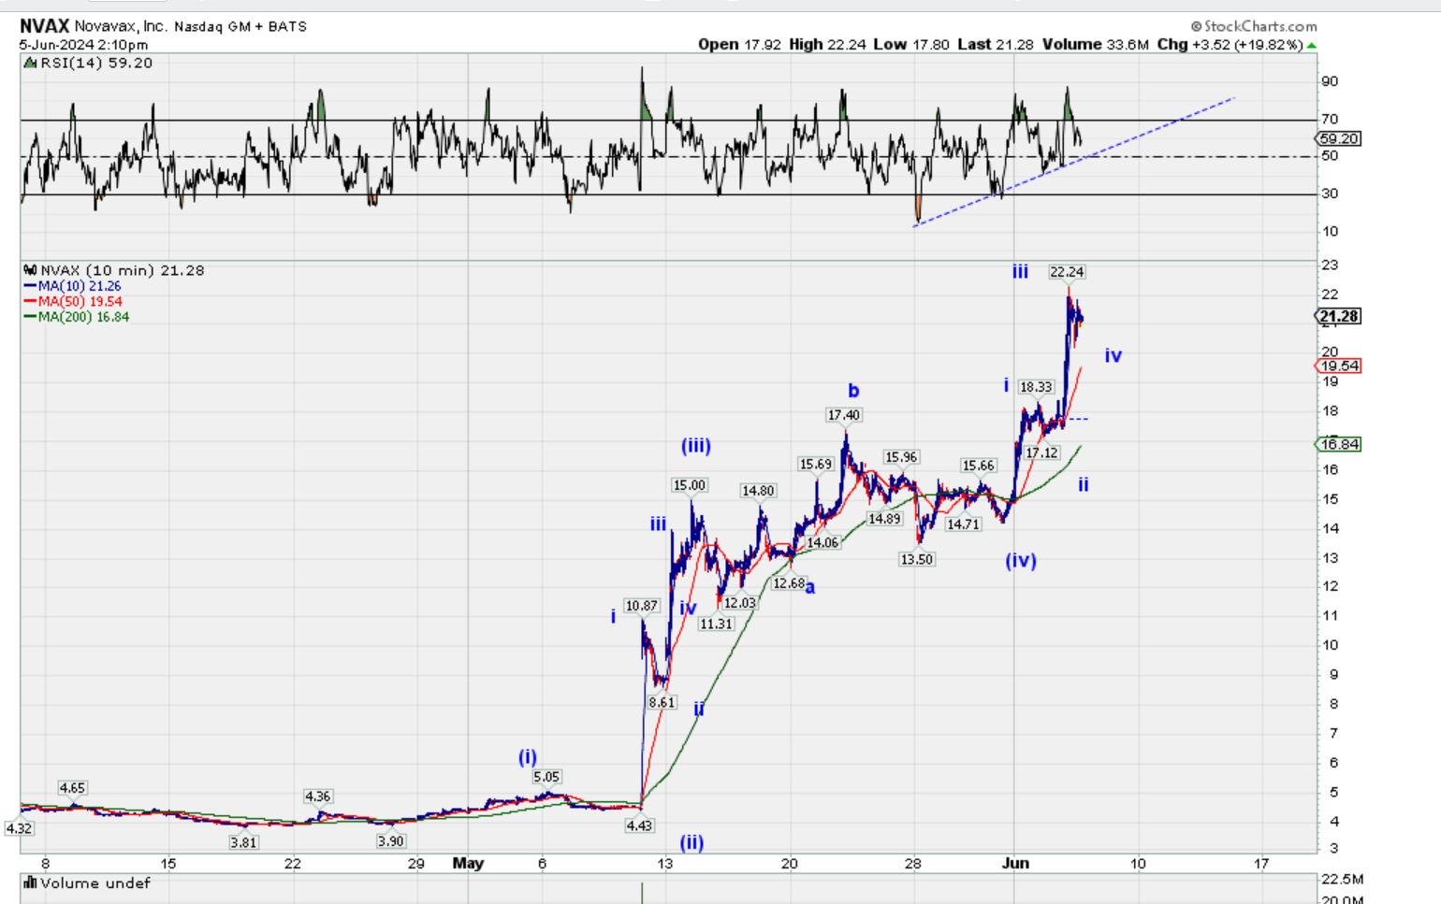
Task: Click the red 19.54 MA tag on the right axis
Action: (1338, 366)
